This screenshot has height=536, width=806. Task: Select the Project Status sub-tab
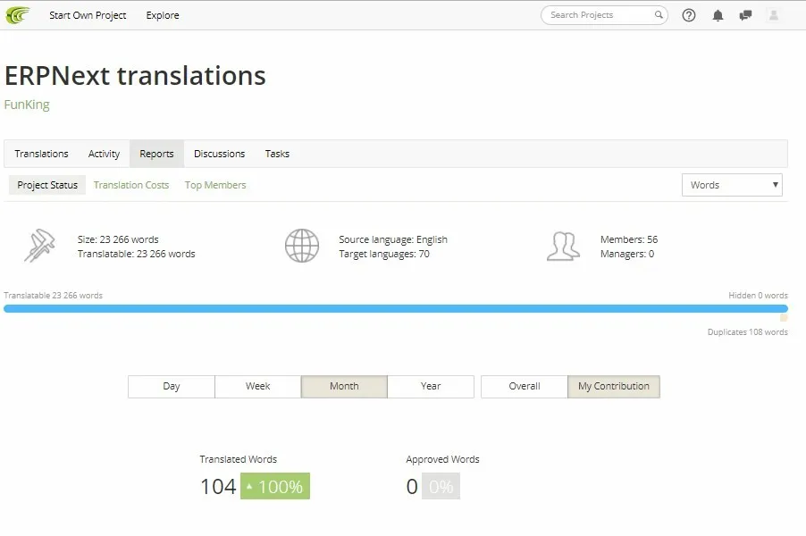coord(47,185)
